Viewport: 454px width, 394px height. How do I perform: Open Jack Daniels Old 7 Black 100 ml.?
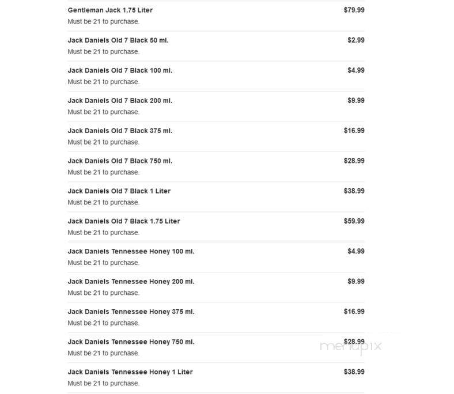[x=120, y=70]
